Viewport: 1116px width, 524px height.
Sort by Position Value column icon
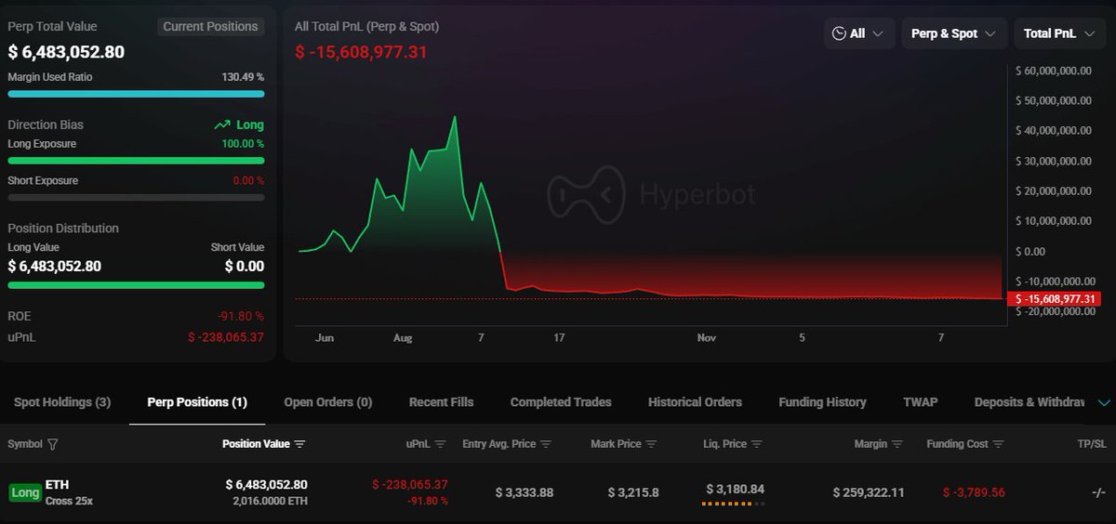click(299, 445)
